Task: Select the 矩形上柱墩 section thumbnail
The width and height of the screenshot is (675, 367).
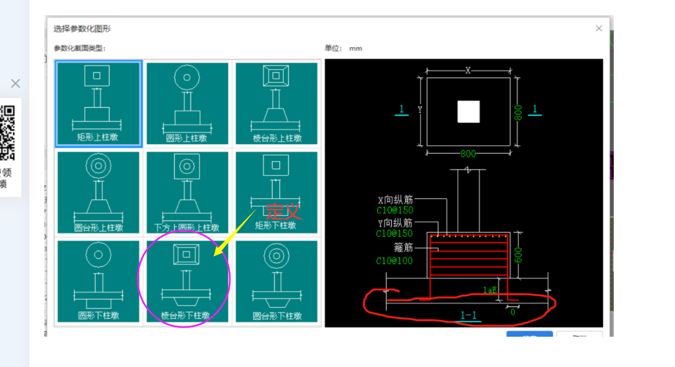Action: pos(98,104)
